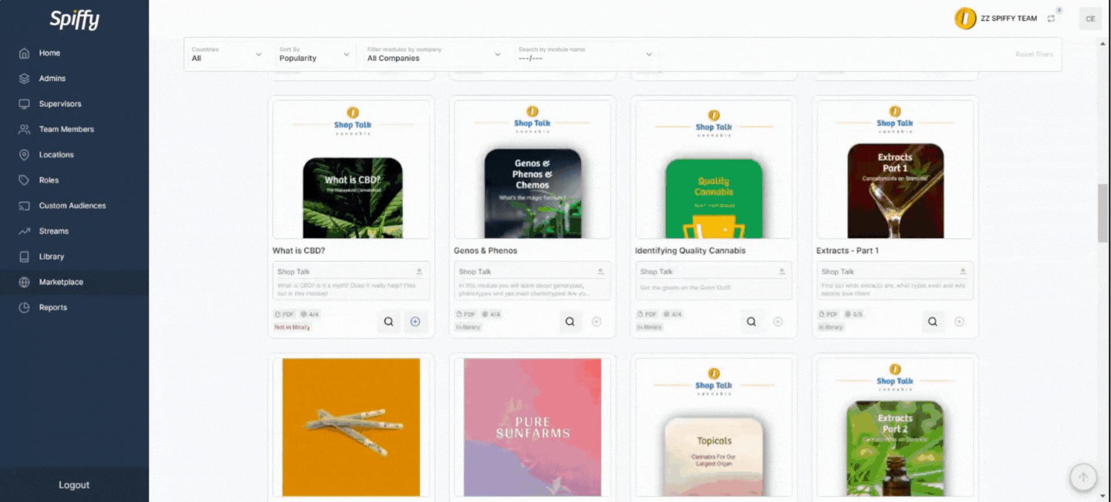Image resolution: width=1111 pixels, height=502 pixels.
Task: Open the Library section
Action: (51, 257)
